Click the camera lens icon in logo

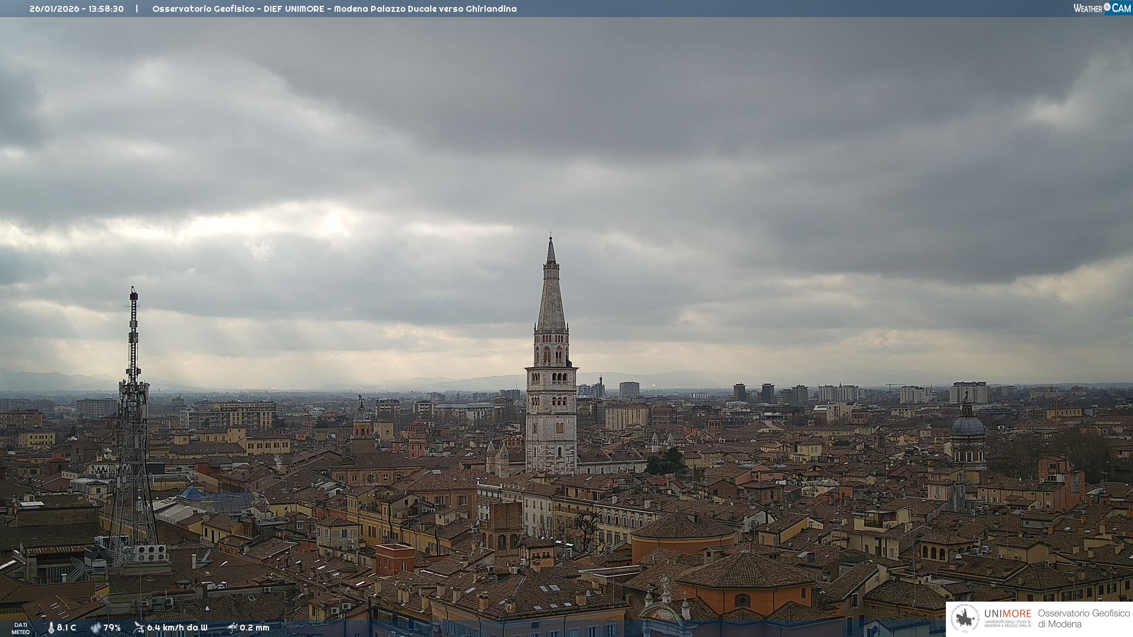(x=1107, y=7)
